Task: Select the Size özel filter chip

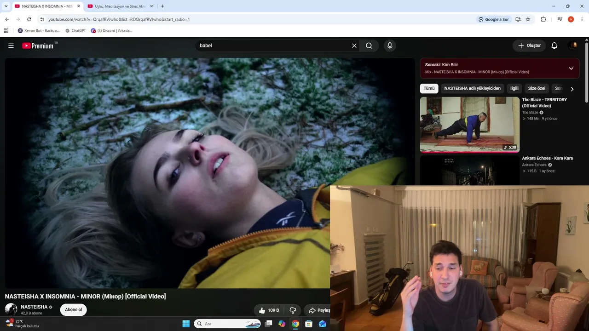Action: (x=537, y=88)
